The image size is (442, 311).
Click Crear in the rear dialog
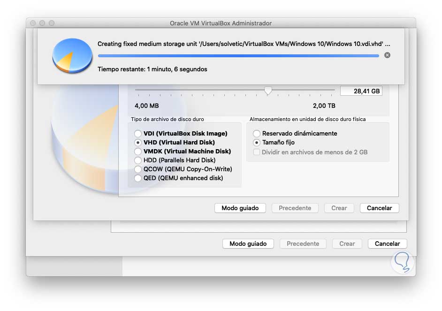pos(347,243)
